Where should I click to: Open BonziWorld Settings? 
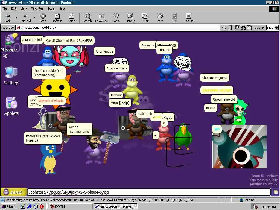11,76
